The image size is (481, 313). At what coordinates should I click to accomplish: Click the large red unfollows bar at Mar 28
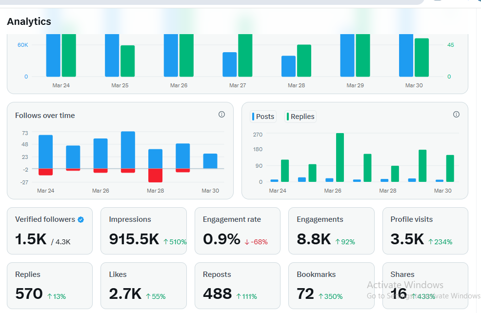point(155,176)
